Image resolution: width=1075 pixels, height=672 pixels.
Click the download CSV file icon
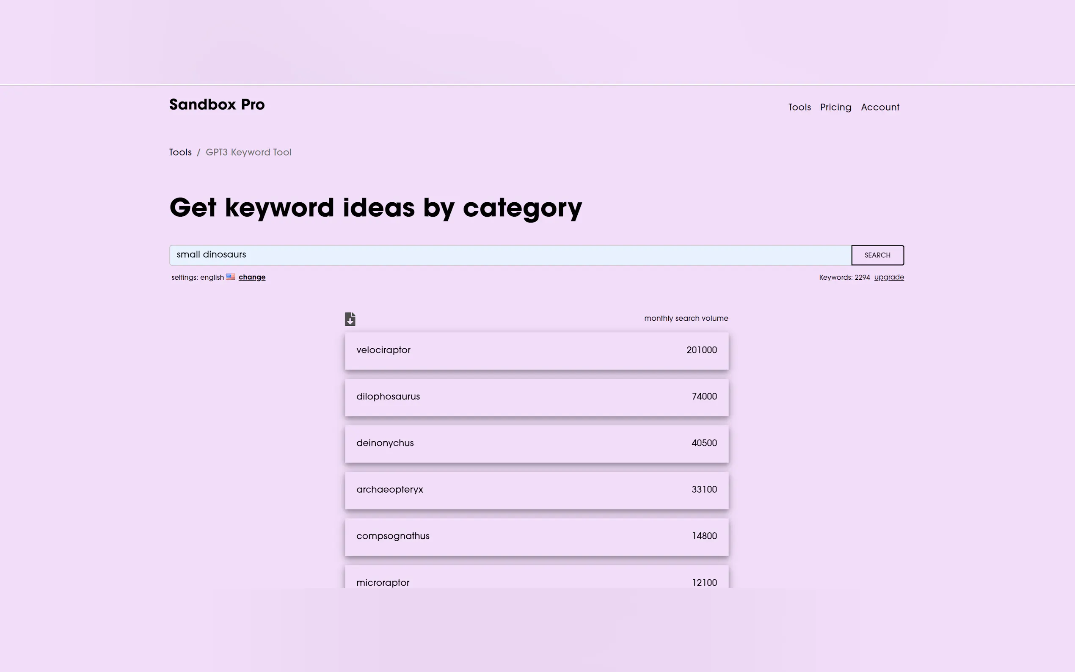(x=350, y=319)
